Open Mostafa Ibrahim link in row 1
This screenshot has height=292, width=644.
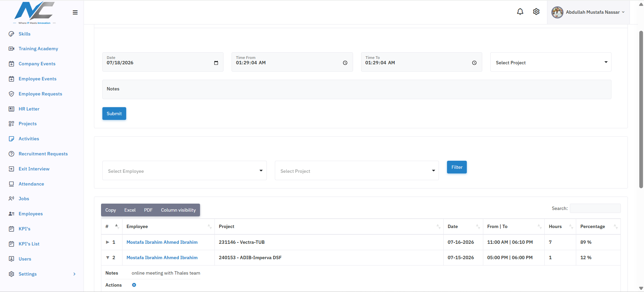[x=162, y=242]
